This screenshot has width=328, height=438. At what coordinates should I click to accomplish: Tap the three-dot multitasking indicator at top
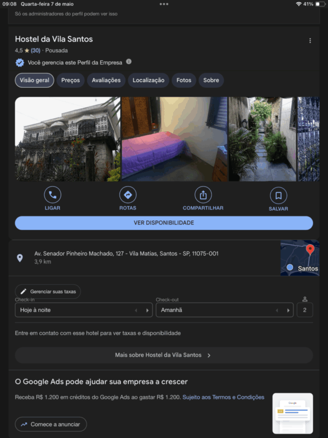[164, 4]
